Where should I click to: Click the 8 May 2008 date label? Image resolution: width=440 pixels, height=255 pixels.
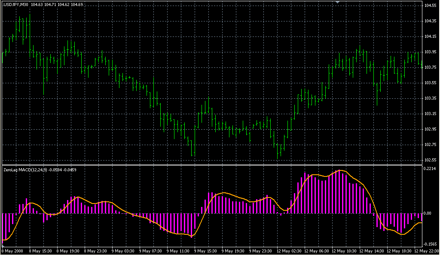13,251
